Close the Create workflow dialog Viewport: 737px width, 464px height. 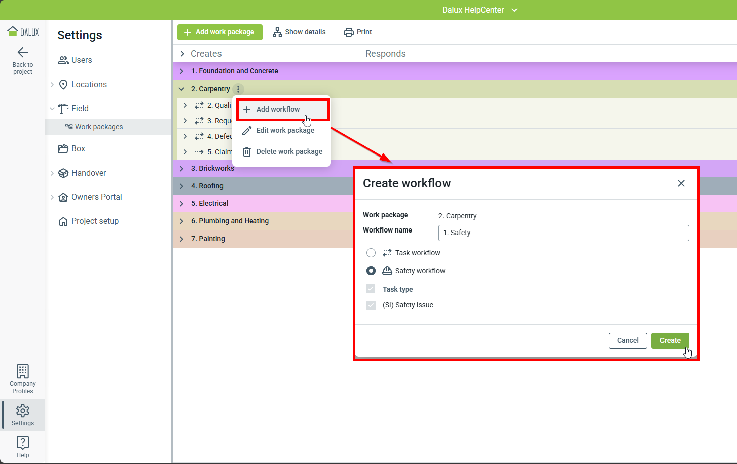tap(681, 183)
